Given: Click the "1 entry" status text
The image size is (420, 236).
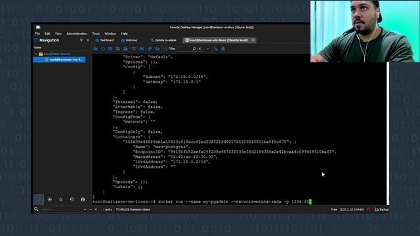Looking at the screenshot, I should [x=108, y=210].
